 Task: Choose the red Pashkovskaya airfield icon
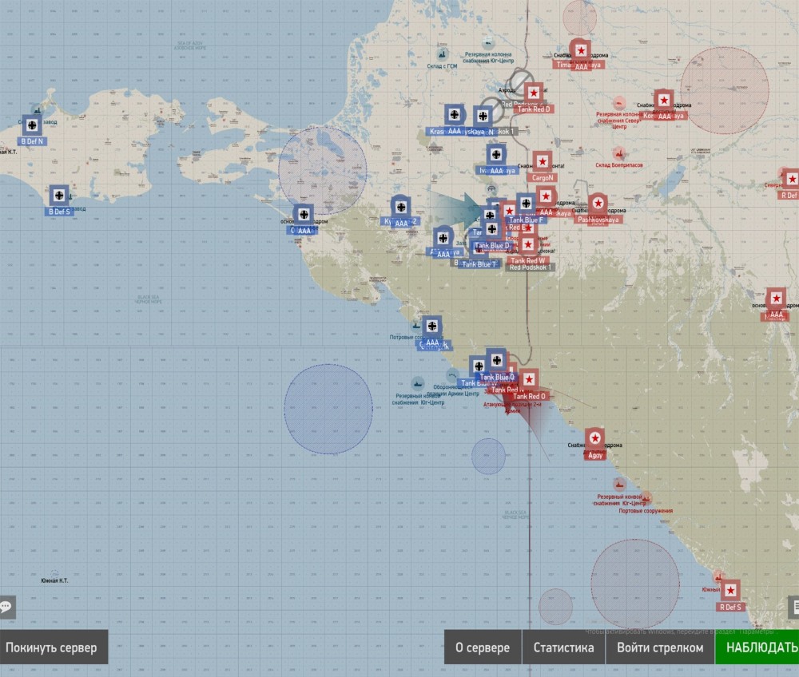pos(598,203)
